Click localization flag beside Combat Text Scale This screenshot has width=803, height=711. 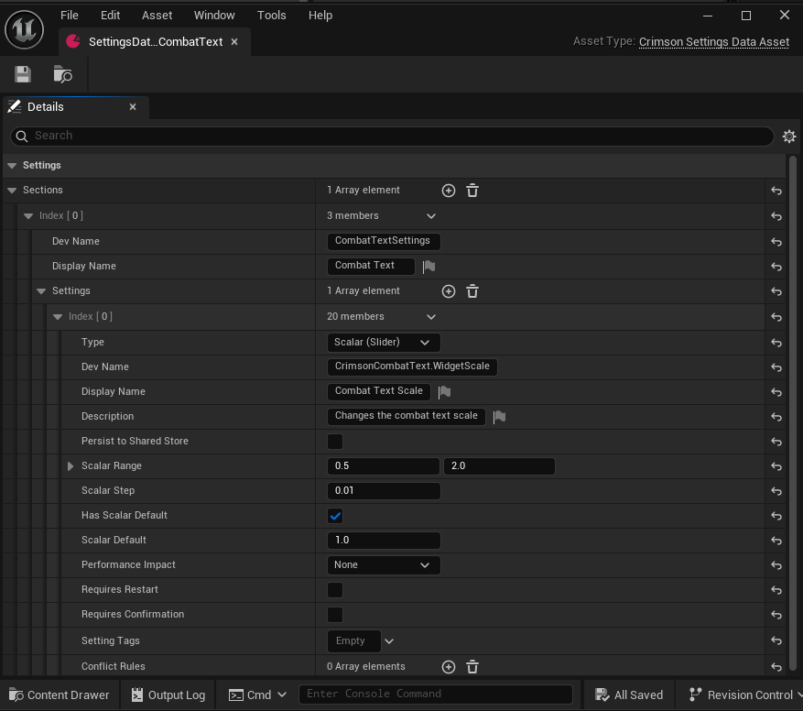(x=444, y=391)
